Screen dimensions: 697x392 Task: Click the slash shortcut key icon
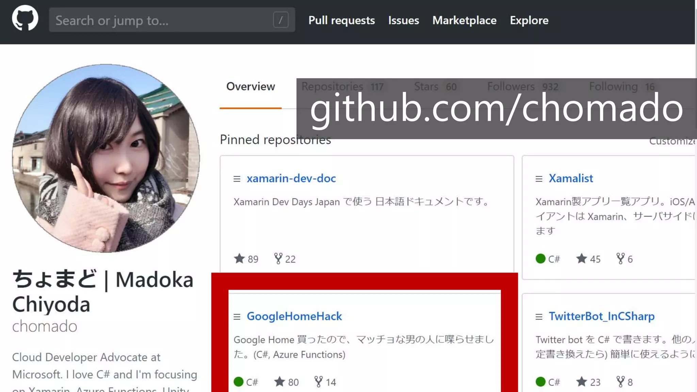click(281, 20)
